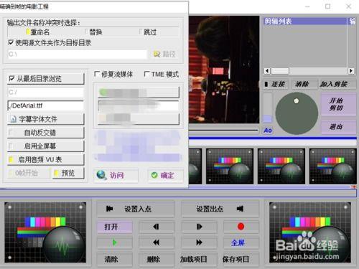Screen dimensions: 359x269
Task: Switch to 全屏 fullscreen mode
Action: pos(241,242)
